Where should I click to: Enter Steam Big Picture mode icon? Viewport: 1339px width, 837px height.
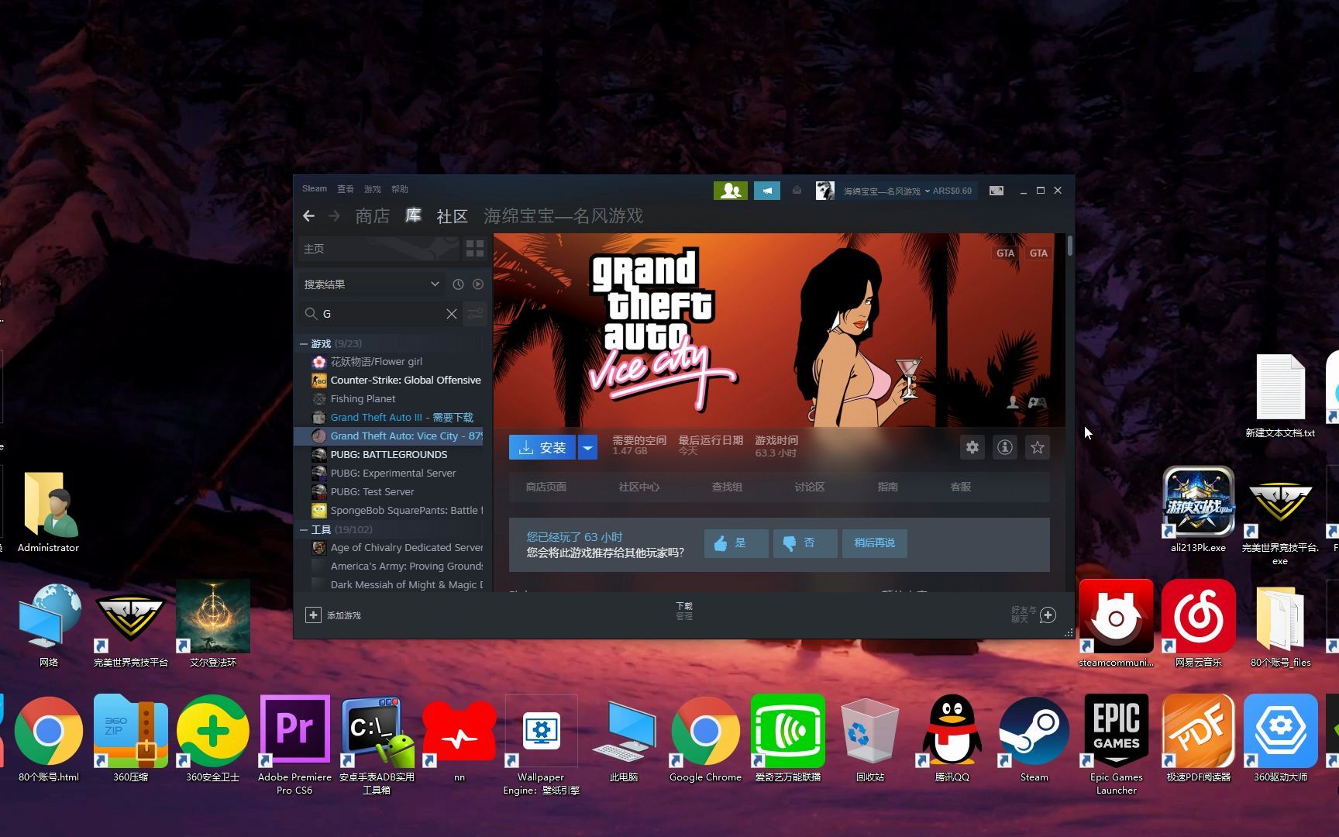997,191
